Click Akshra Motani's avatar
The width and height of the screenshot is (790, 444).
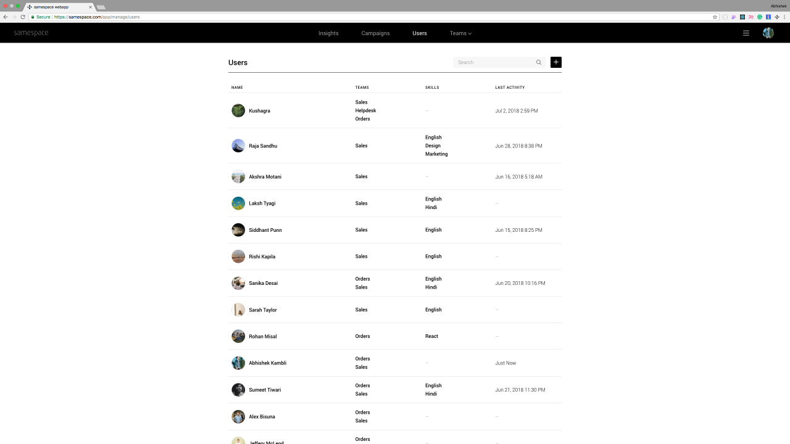tap(238, 176)
